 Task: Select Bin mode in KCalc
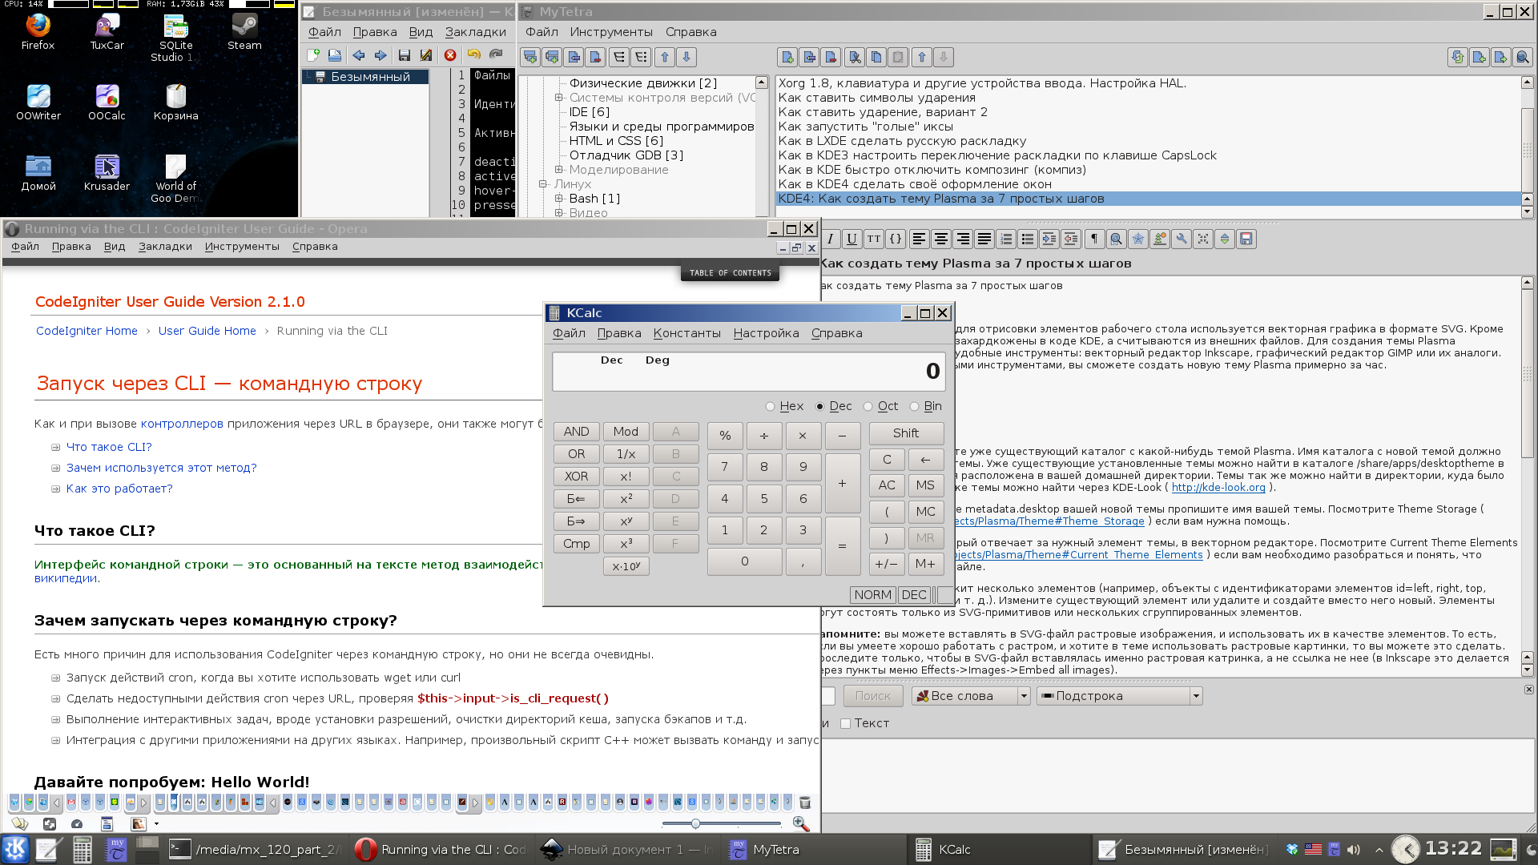[x=926, y=406]
